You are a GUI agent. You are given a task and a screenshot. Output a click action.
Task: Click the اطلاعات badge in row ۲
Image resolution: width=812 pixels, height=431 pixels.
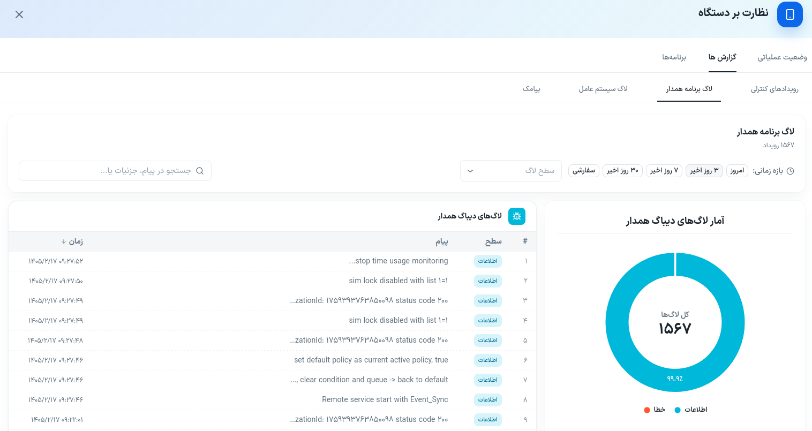488,281
